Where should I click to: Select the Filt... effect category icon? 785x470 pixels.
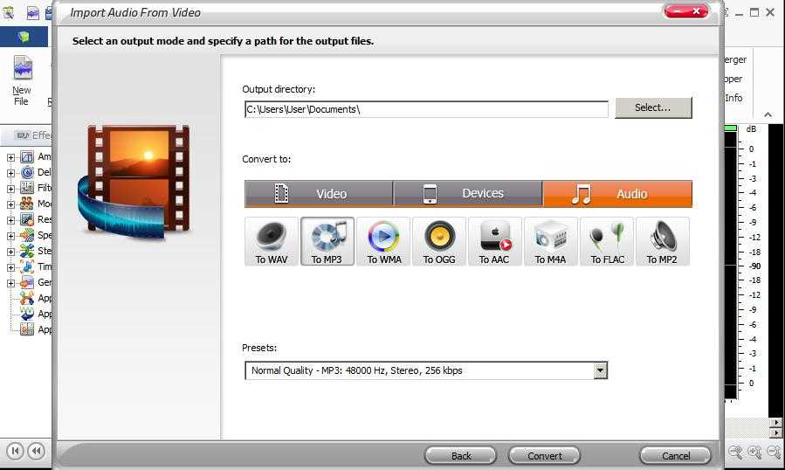tap(27, 188)
